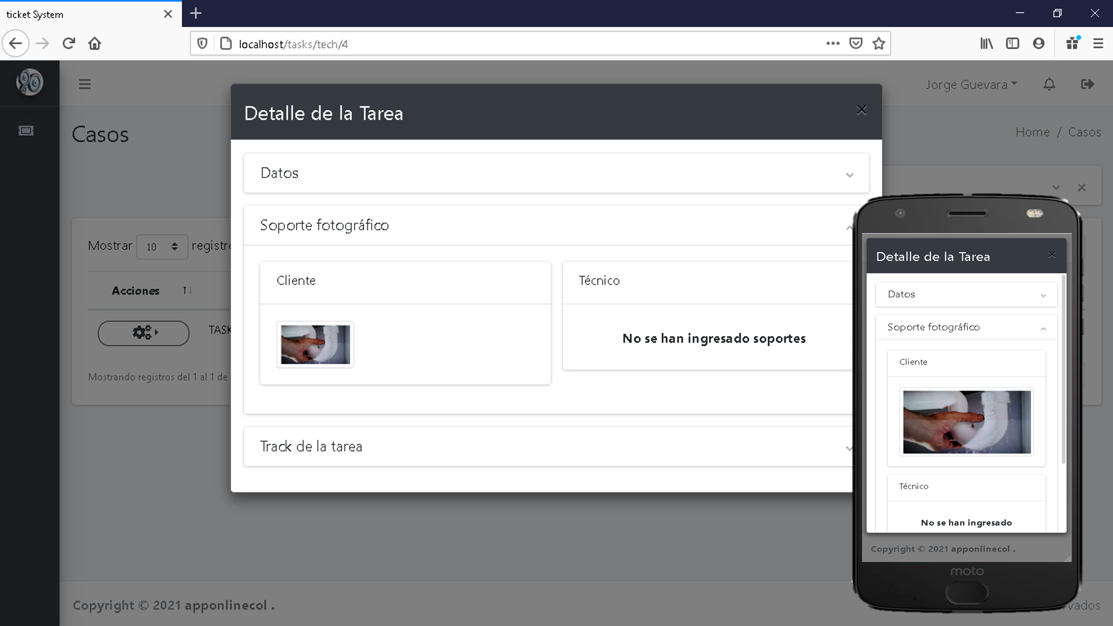This screenshot has width=1113, height=626.
Task: Open the Mostrar records count dropdown
Action: [162, 247]
